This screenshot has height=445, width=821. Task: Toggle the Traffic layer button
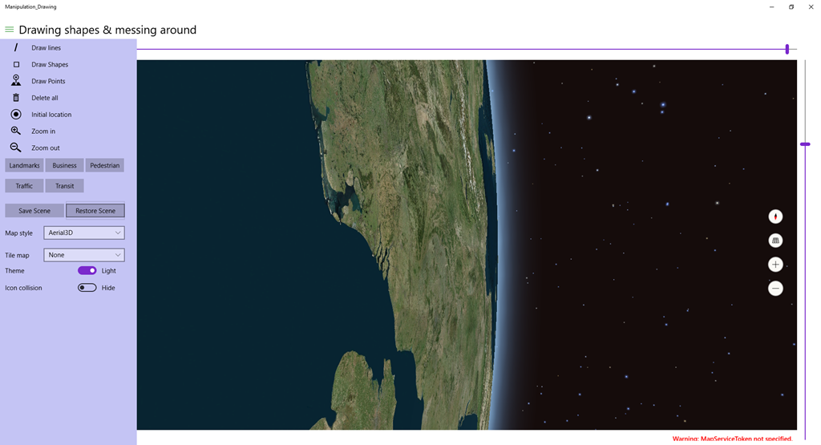[x=24, y=186]
